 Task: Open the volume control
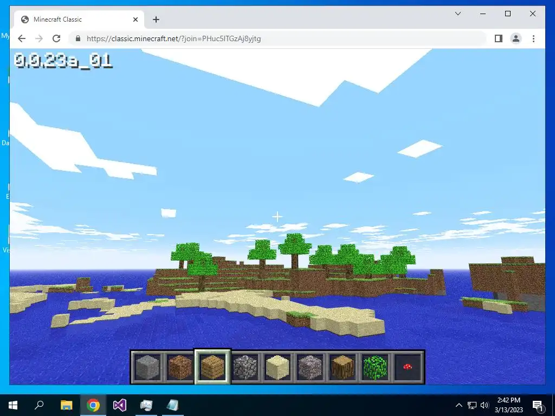pos(485,405)
